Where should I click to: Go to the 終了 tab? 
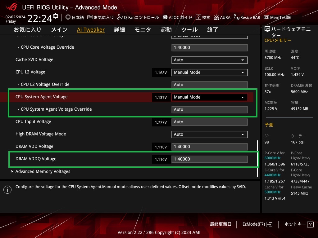click(x=212, y=30)
